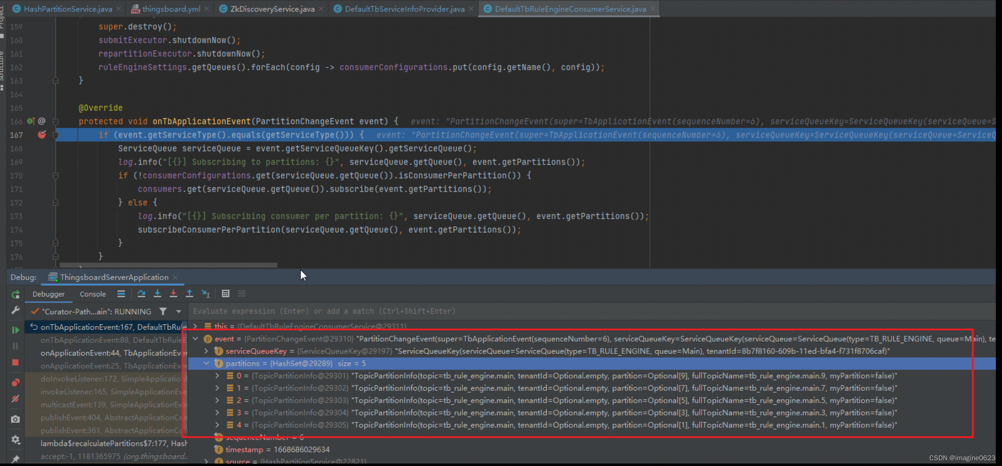The image size is (1002, 466).
Task: Open thread selector dropdown arrow
Action: pyautogui.click(x=179, y=311)
